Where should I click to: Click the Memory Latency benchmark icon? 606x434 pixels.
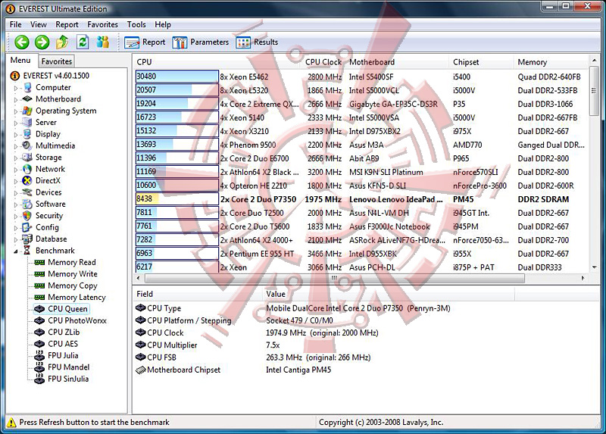39,297
